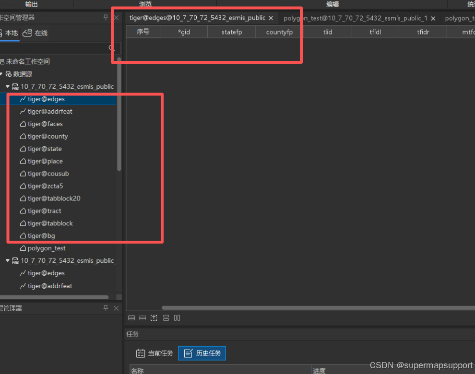The width and height of the screenshot is (475, 374).
Task: Click the countyfp column header
Action: pyautogui.click(x=279, y=32)
